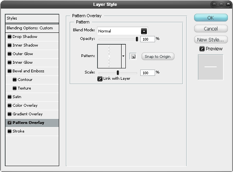Viewport: 233px width, 172px height.
Task: Click the Opacity slider handle
Action: coord(137,39)
